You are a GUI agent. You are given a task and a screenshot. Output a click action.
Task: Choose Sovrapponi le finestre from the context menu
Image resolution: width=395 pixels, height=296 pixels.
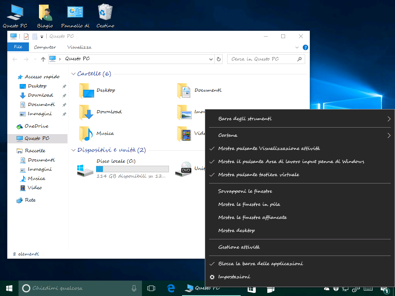click(300, 191)
